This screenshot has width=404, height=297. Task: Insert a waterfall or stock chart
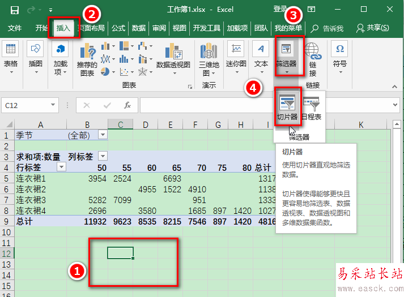pyautogui.click(x=142, y=46)
